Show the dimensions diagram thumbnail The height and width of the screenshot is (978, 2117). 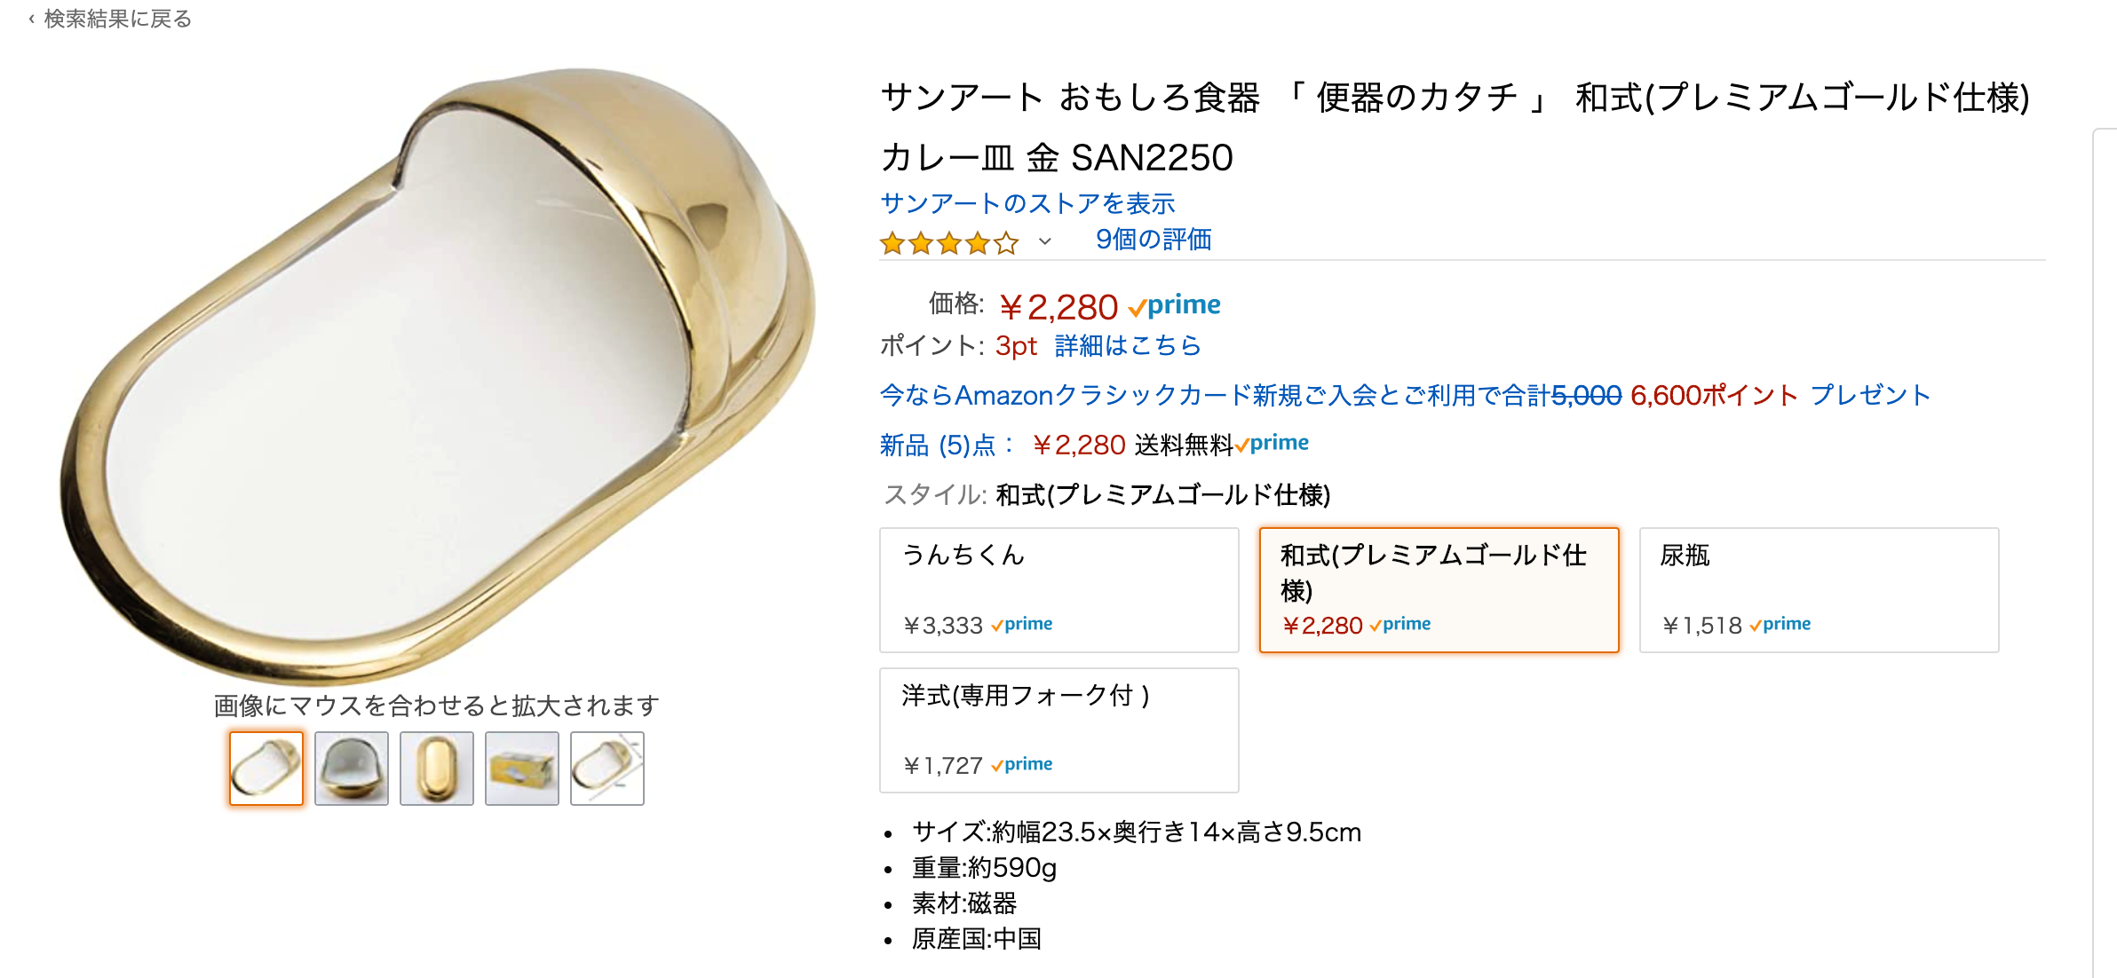[x=607, y=769]
